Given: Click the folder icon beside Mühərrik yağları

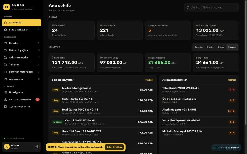Looking at the screenshot, I should coord(6,50).
